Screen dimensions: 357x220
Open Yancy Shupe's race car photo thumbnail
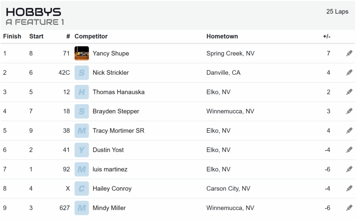(x=82, y=53)
